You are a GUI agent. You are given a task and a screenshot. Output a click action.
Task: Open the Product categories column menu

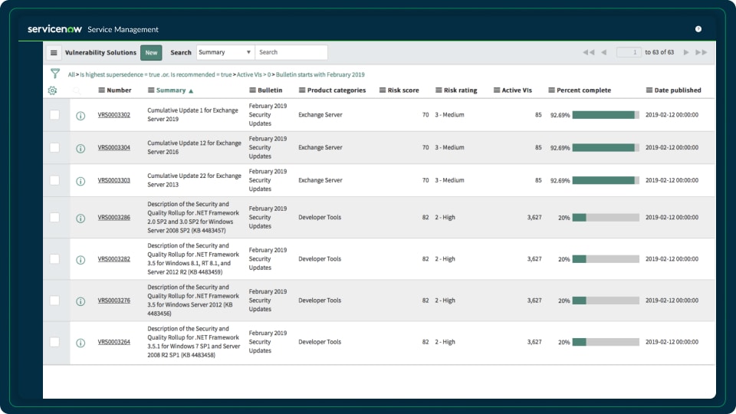302,90
